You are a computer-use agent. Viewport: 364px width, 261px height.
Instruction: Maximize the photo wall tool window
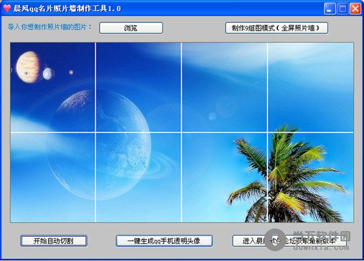point(342,9)
